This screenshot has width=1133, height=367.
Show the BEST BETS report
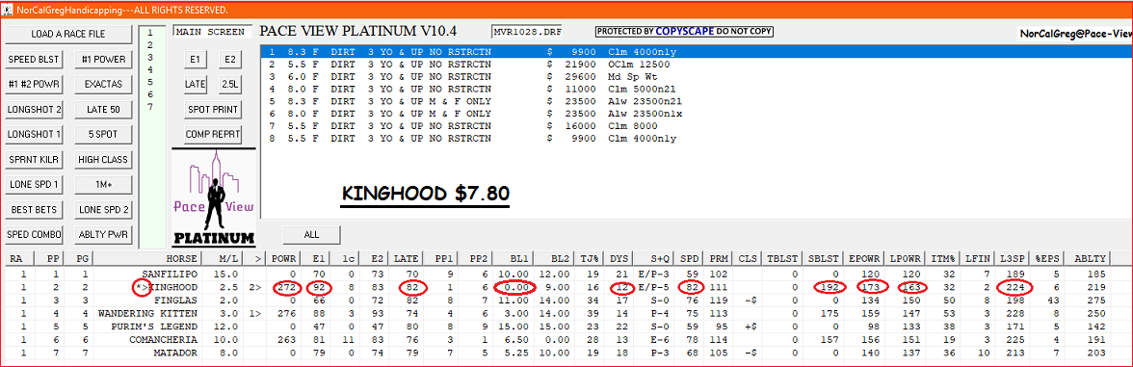coord(35,210)
